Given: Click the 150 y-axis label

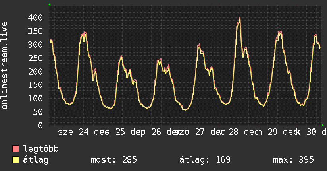Looking at the screenshot, I should (x=35, y=85).
